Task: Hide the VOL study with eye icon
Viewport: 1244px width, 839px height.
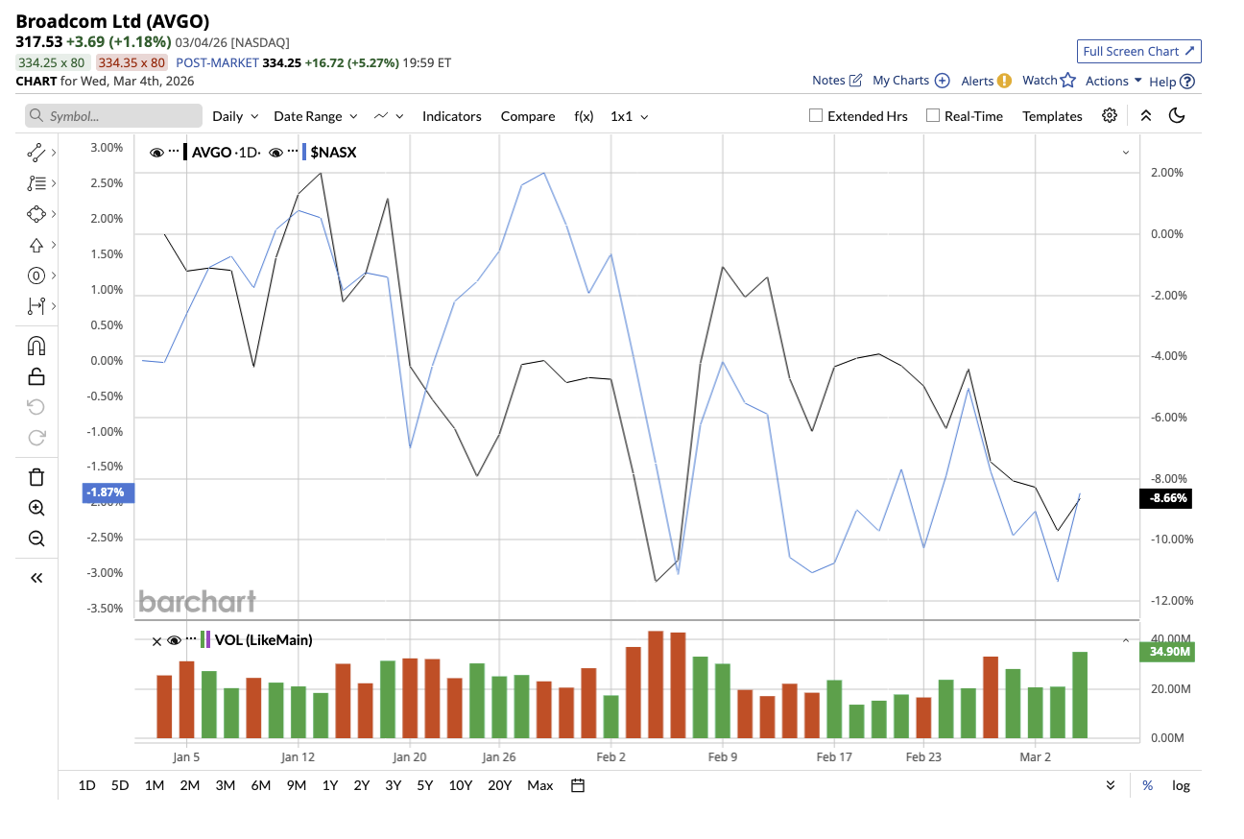Action: click(x=174, y=640)
